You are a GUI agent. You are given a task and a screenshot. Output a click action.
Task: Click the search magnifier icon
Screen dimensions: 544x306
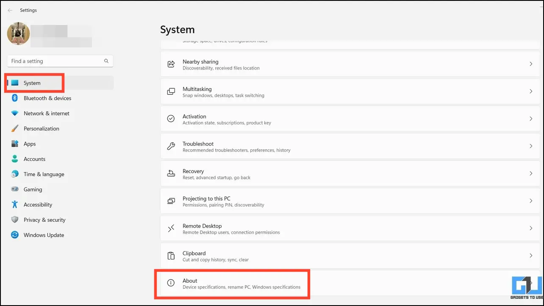[x=106, y=61]
